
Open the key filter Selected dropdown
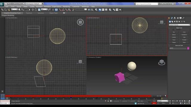point(163,101)
